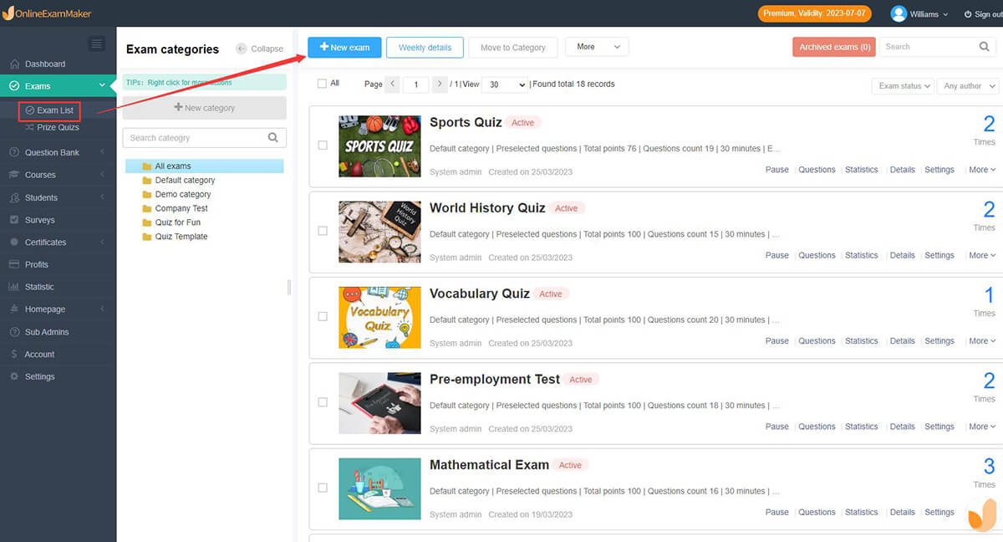Select the Vocabulary Quiz checkbox
The width and height of the screenshot is (1003, 542).
tap(323, 316)
